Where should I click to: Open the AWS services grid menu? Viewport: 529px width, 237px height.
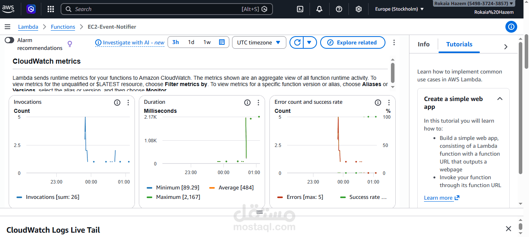[x=50, y=9]
